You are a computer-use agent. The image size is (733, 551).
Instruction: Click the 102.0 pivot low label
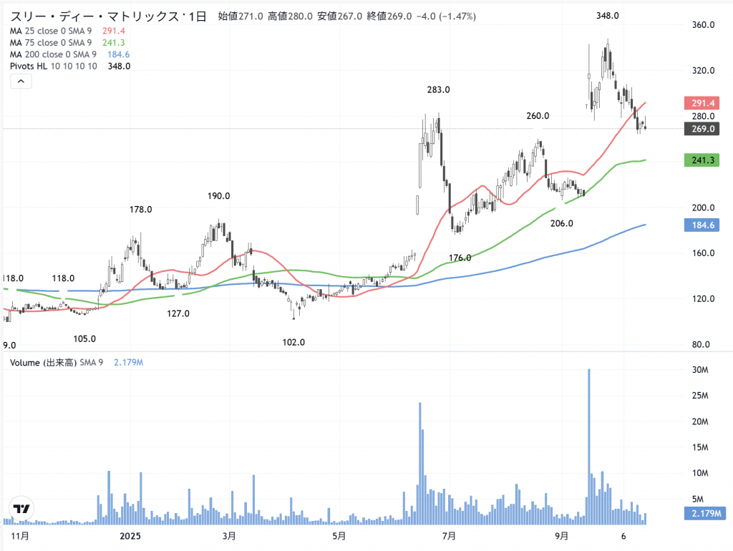tap(293, 343)
